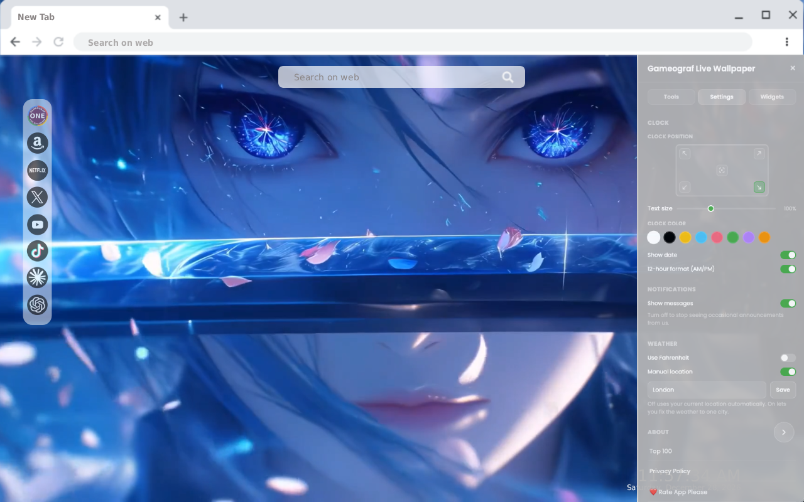Click the magnifier icon in wallpaper search
This screenshot has height=502, width=804.
point(508,77)
